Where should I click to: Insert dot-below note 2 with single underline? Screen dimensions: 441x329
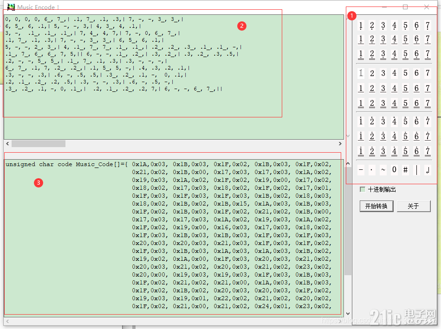click(x=372, y=39)
